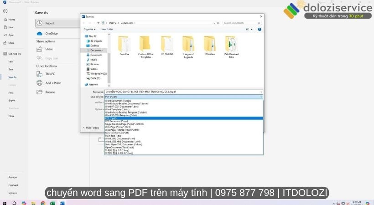Select Share in the Word sidebar
This screenshot has width=374, height=205.
tap(9, 43)
